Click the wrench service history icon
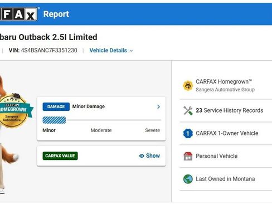 (x=188, y=110)
